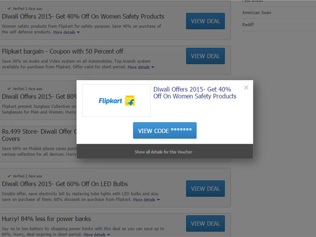
Task: Expand More details for Flipkart bargain coupon
Action: click(x=141, y=67)
